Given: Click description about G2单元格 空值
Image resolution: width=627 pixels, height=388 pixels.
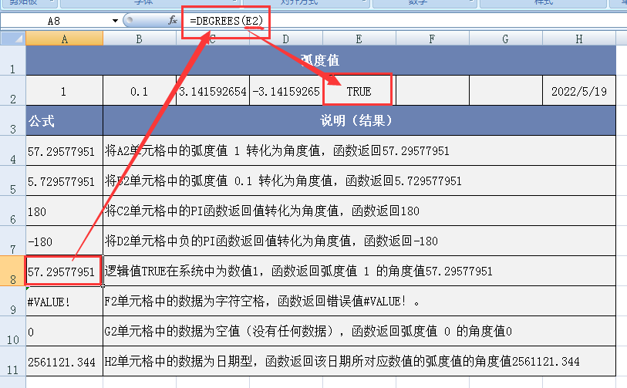Looking at the screenshot, I should pyautogui.click(x=359, y=331).
